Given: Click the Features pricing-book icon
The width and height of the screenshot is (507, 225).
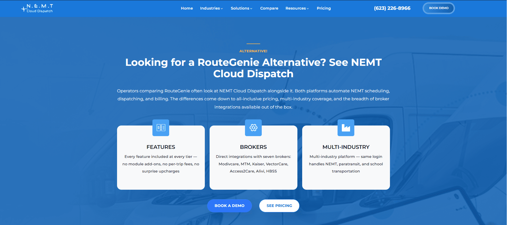Looking at the screenshot, I should (161, 128).
